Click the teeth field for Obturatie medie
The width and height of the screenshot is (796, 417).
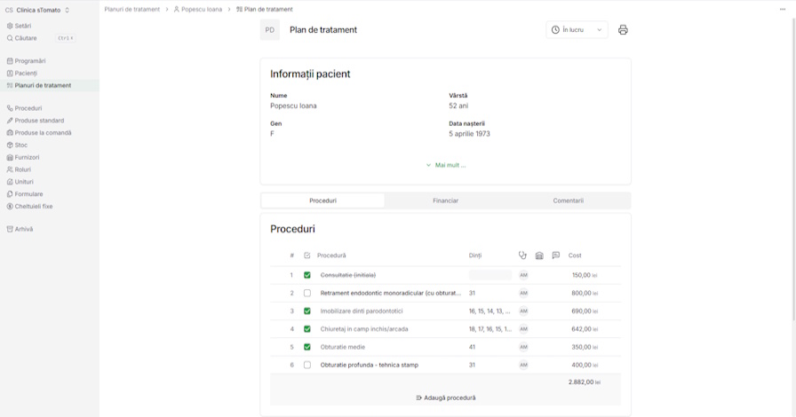pyautogui.click(x=490, y=347)
